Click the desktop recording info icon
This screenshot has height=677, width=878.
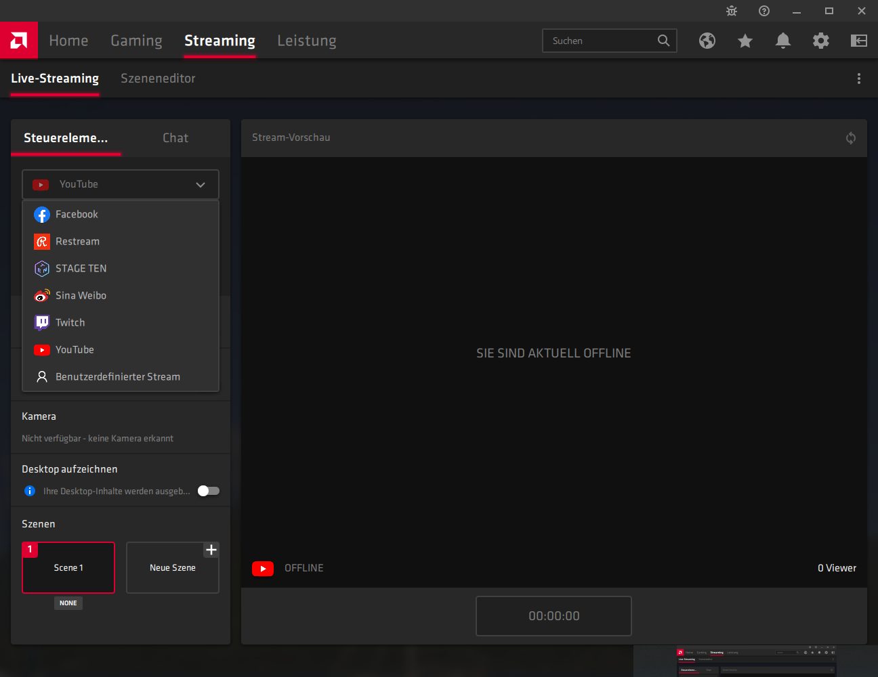30,491
